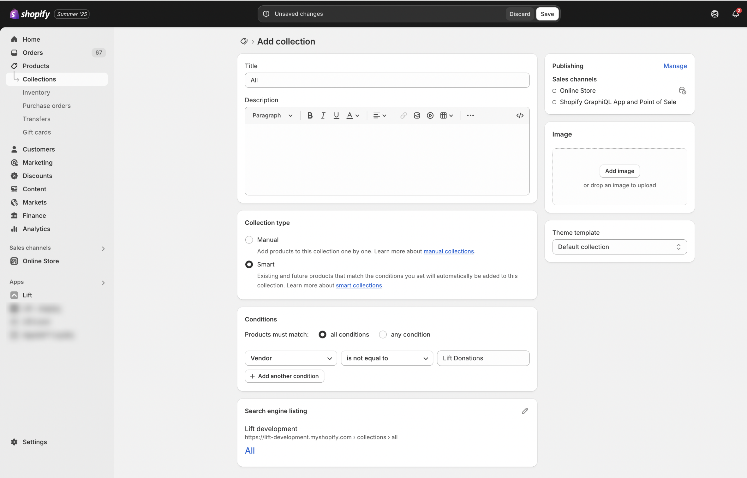Edit search engine listing with the pencil icon
Screen dimensions: 747x478
point(525,411)
